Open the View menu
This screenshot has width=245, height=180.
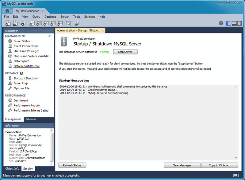pos(25,17)
